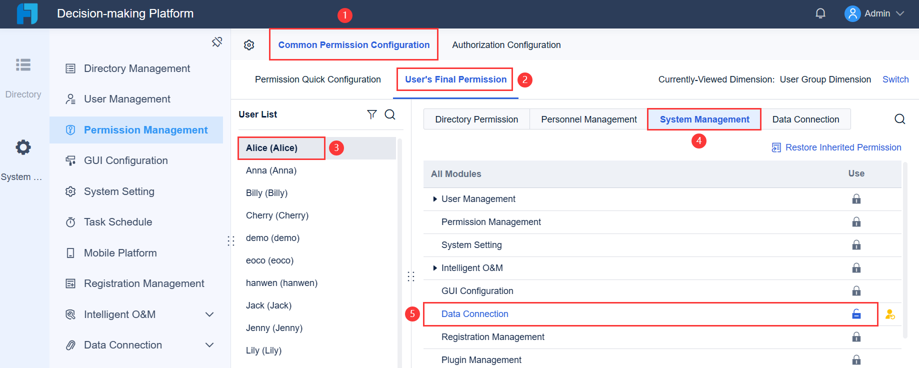Viewport: 919px width, 368px height.
Task: Toggle the unlocked Data Connection permission lock
Action: point(856,314)
